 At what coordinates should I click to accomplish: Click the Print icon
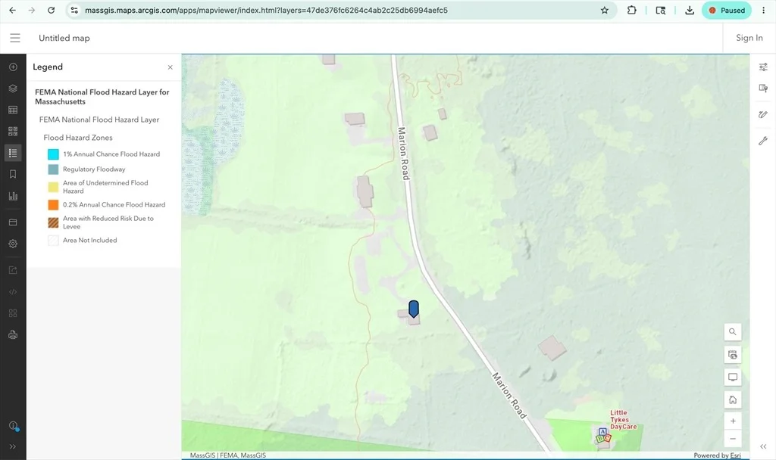click(x=13, y=335)
